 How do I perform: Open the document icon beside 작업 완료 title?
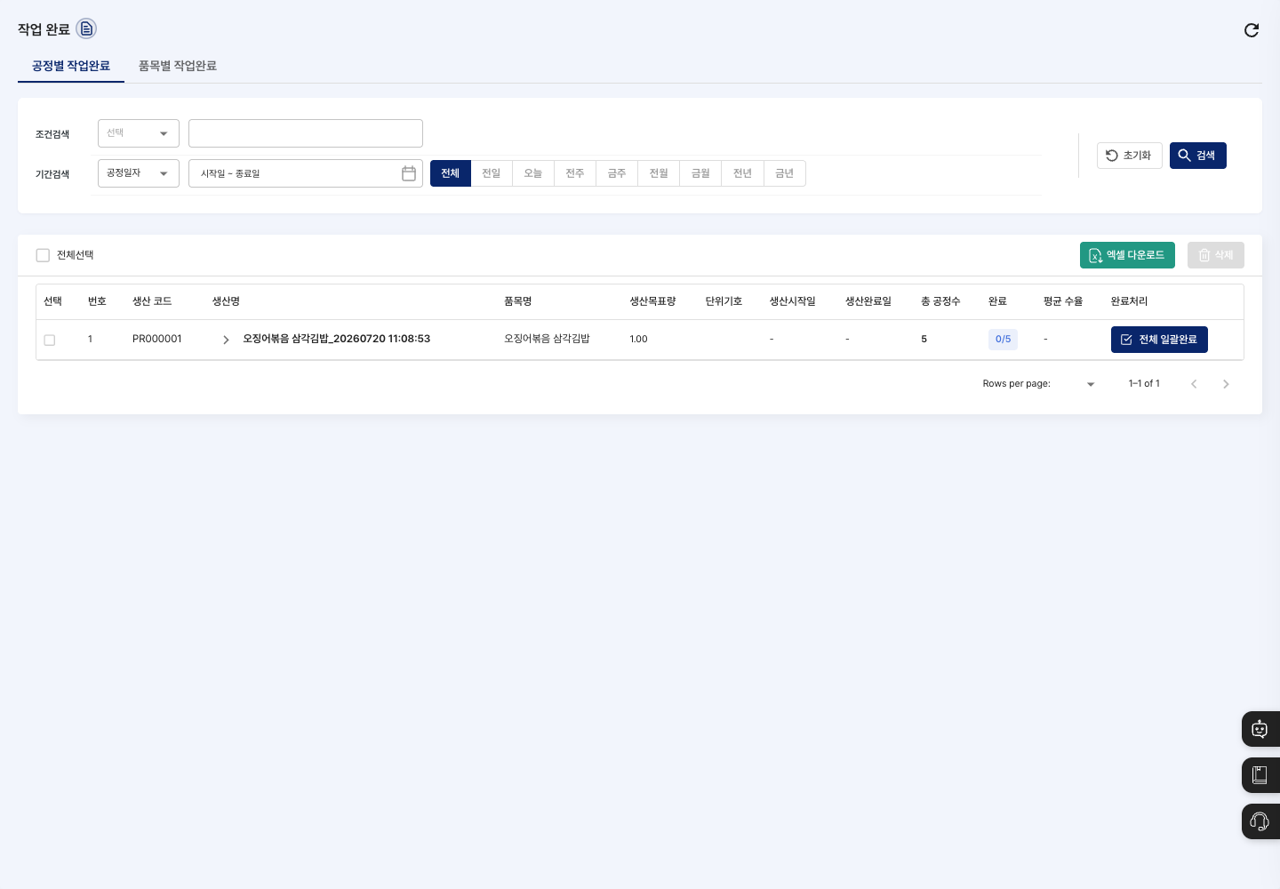tap(86, 28)
